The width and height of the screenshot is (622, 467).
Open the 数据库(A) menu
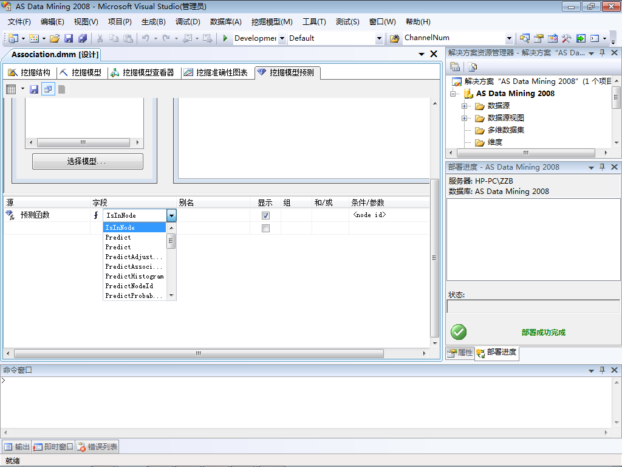click(225, 22)
